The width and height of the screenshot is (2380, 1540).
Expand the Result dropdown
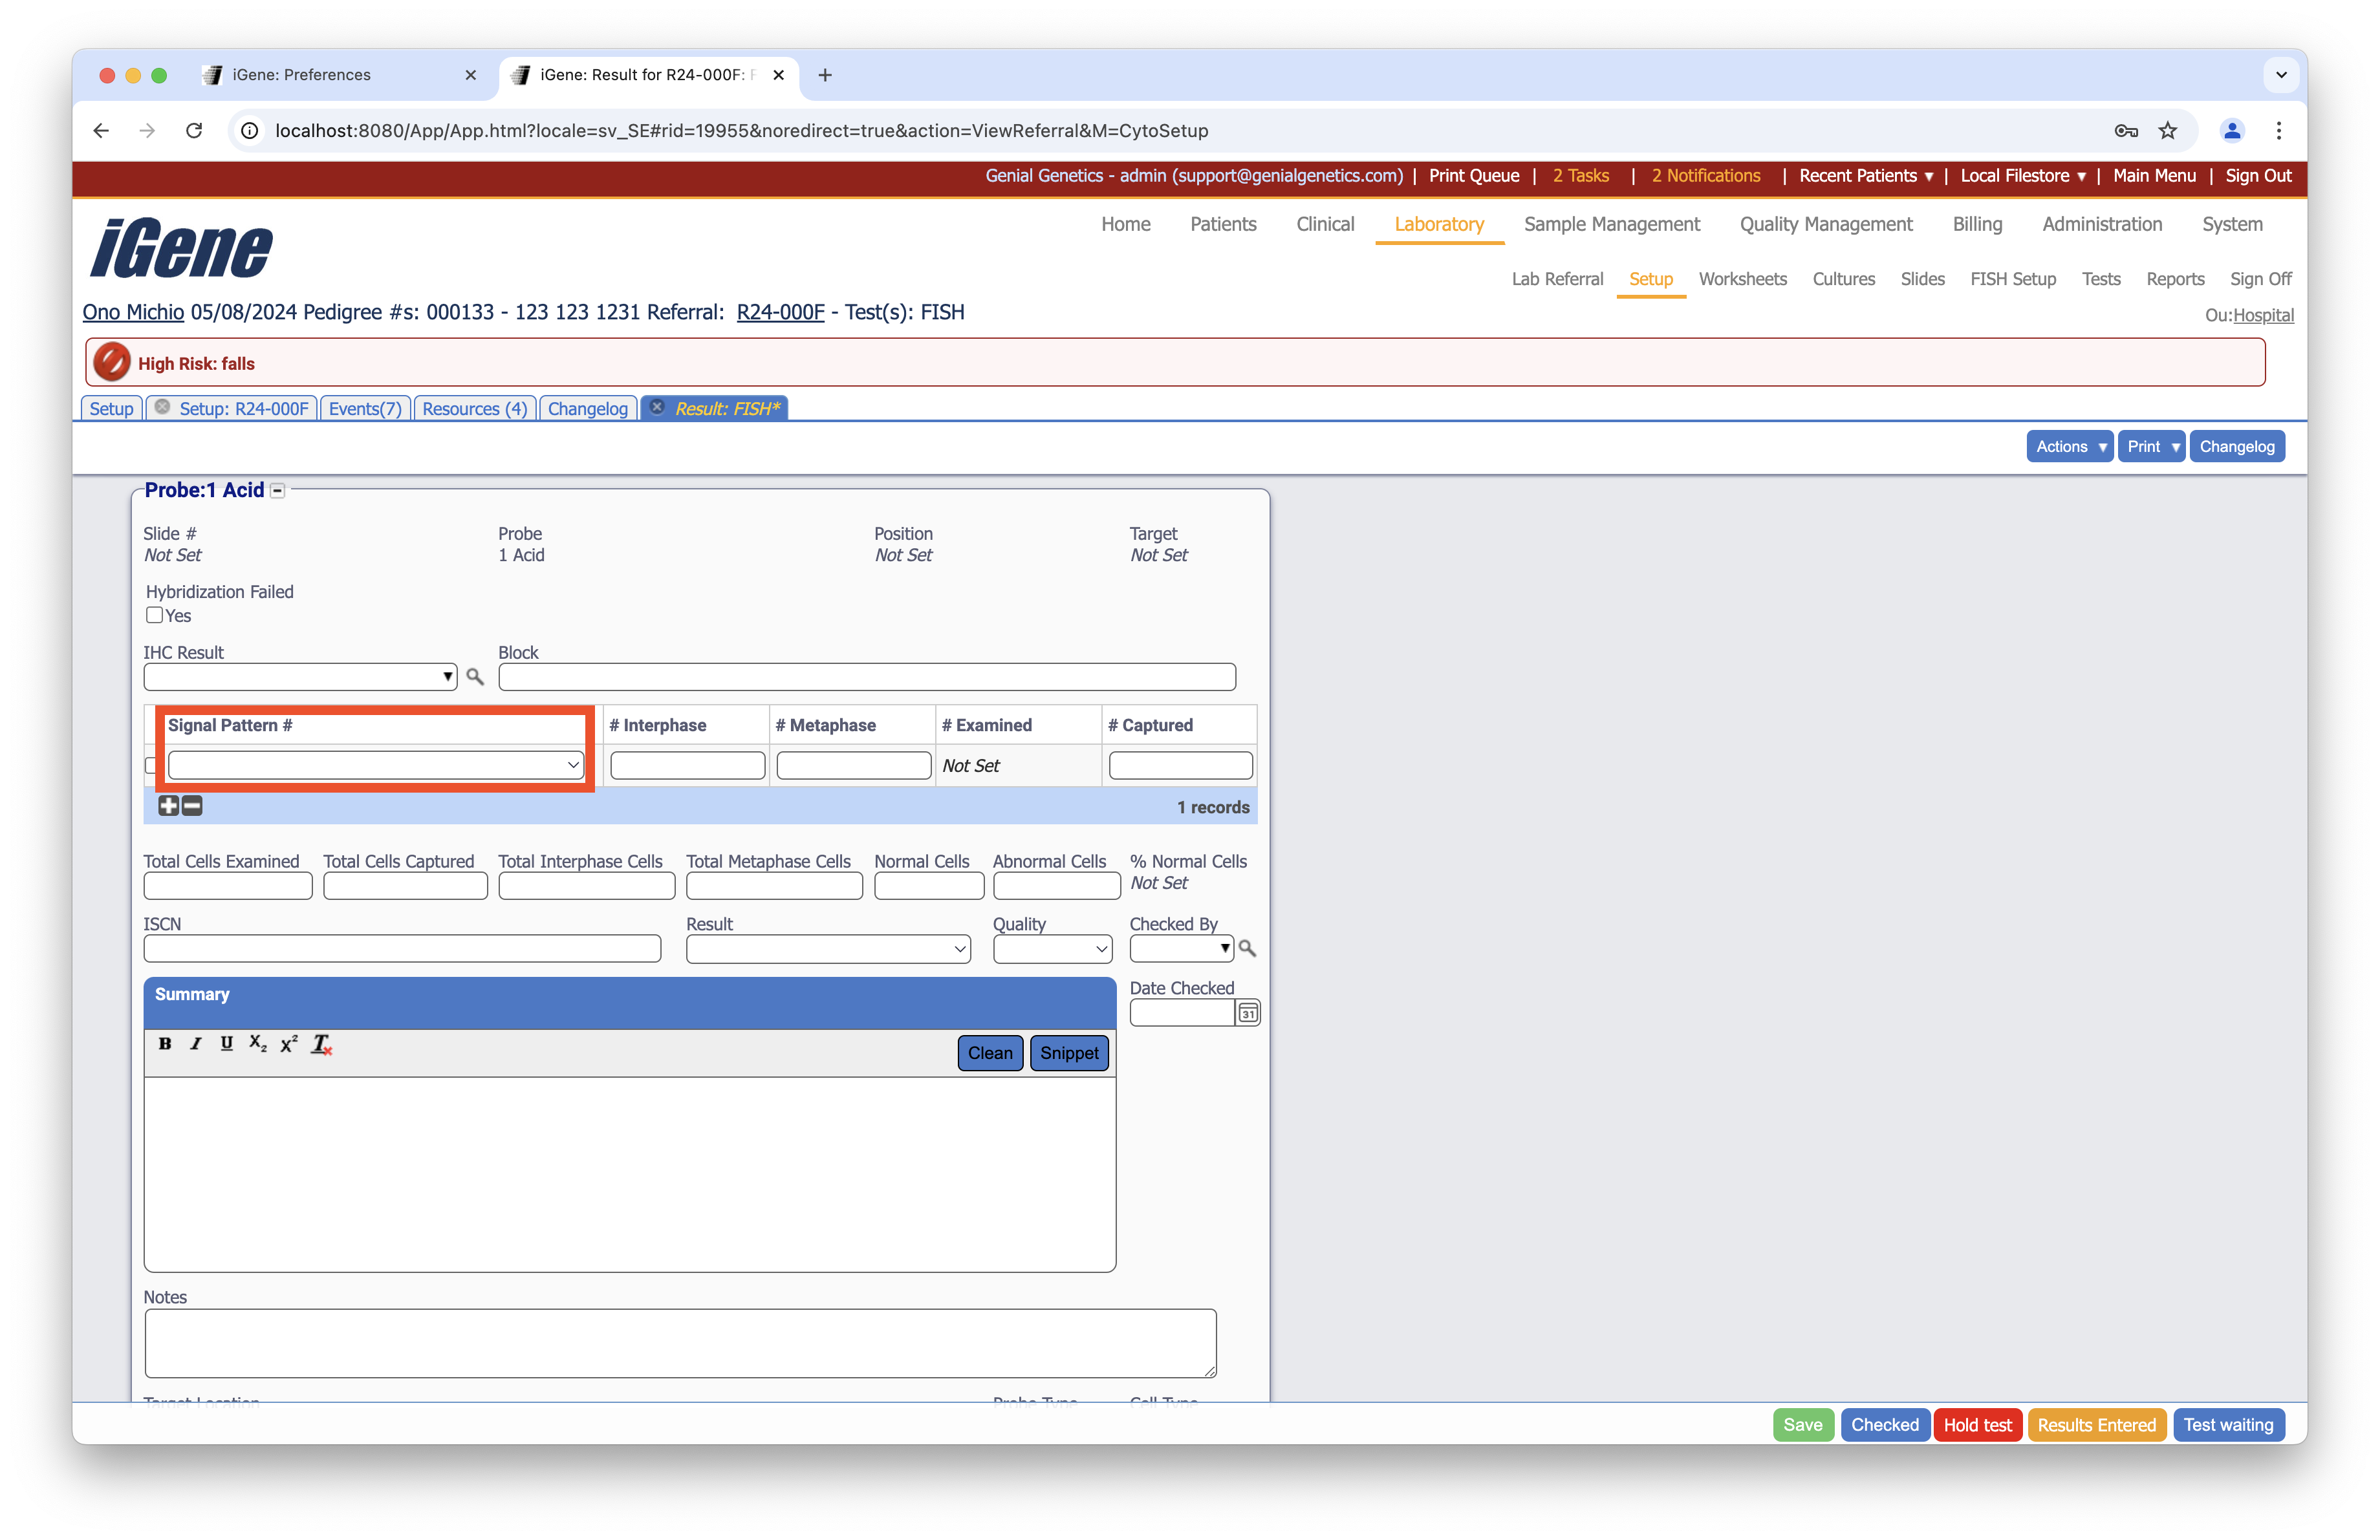coord(828,948)
